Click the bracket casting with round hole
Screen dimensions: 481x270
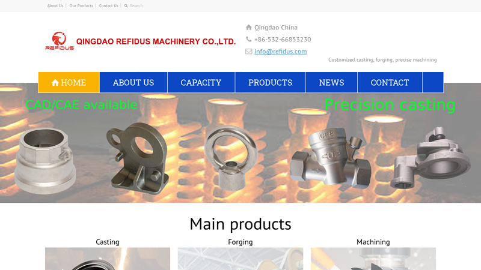(137, 158)
